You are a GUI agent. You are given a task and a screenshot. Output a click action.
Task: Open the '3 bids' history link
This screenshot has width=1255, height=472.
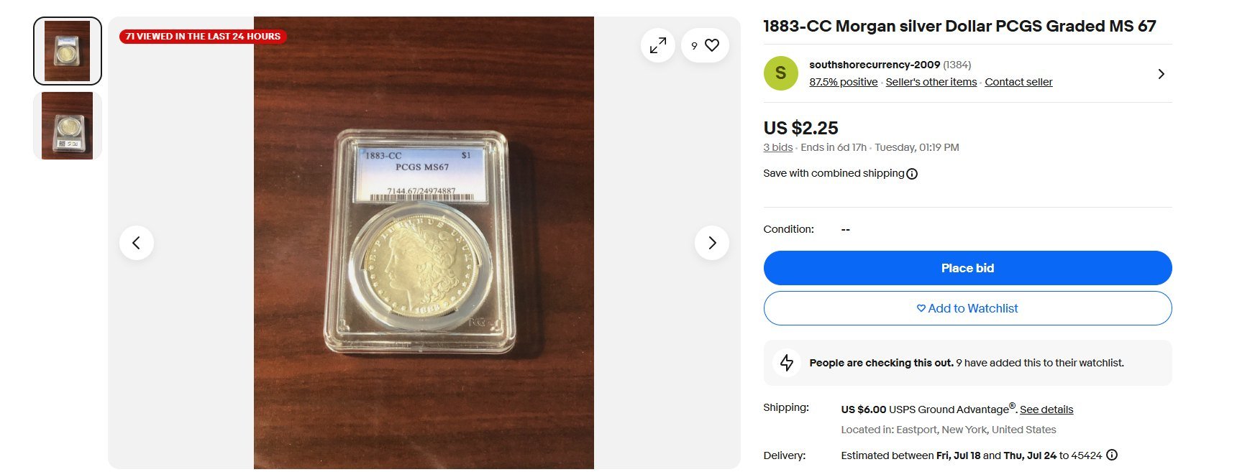click(778, 147)
